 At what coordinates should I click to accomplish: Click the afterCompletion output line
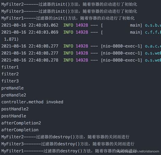click(20, 130)
